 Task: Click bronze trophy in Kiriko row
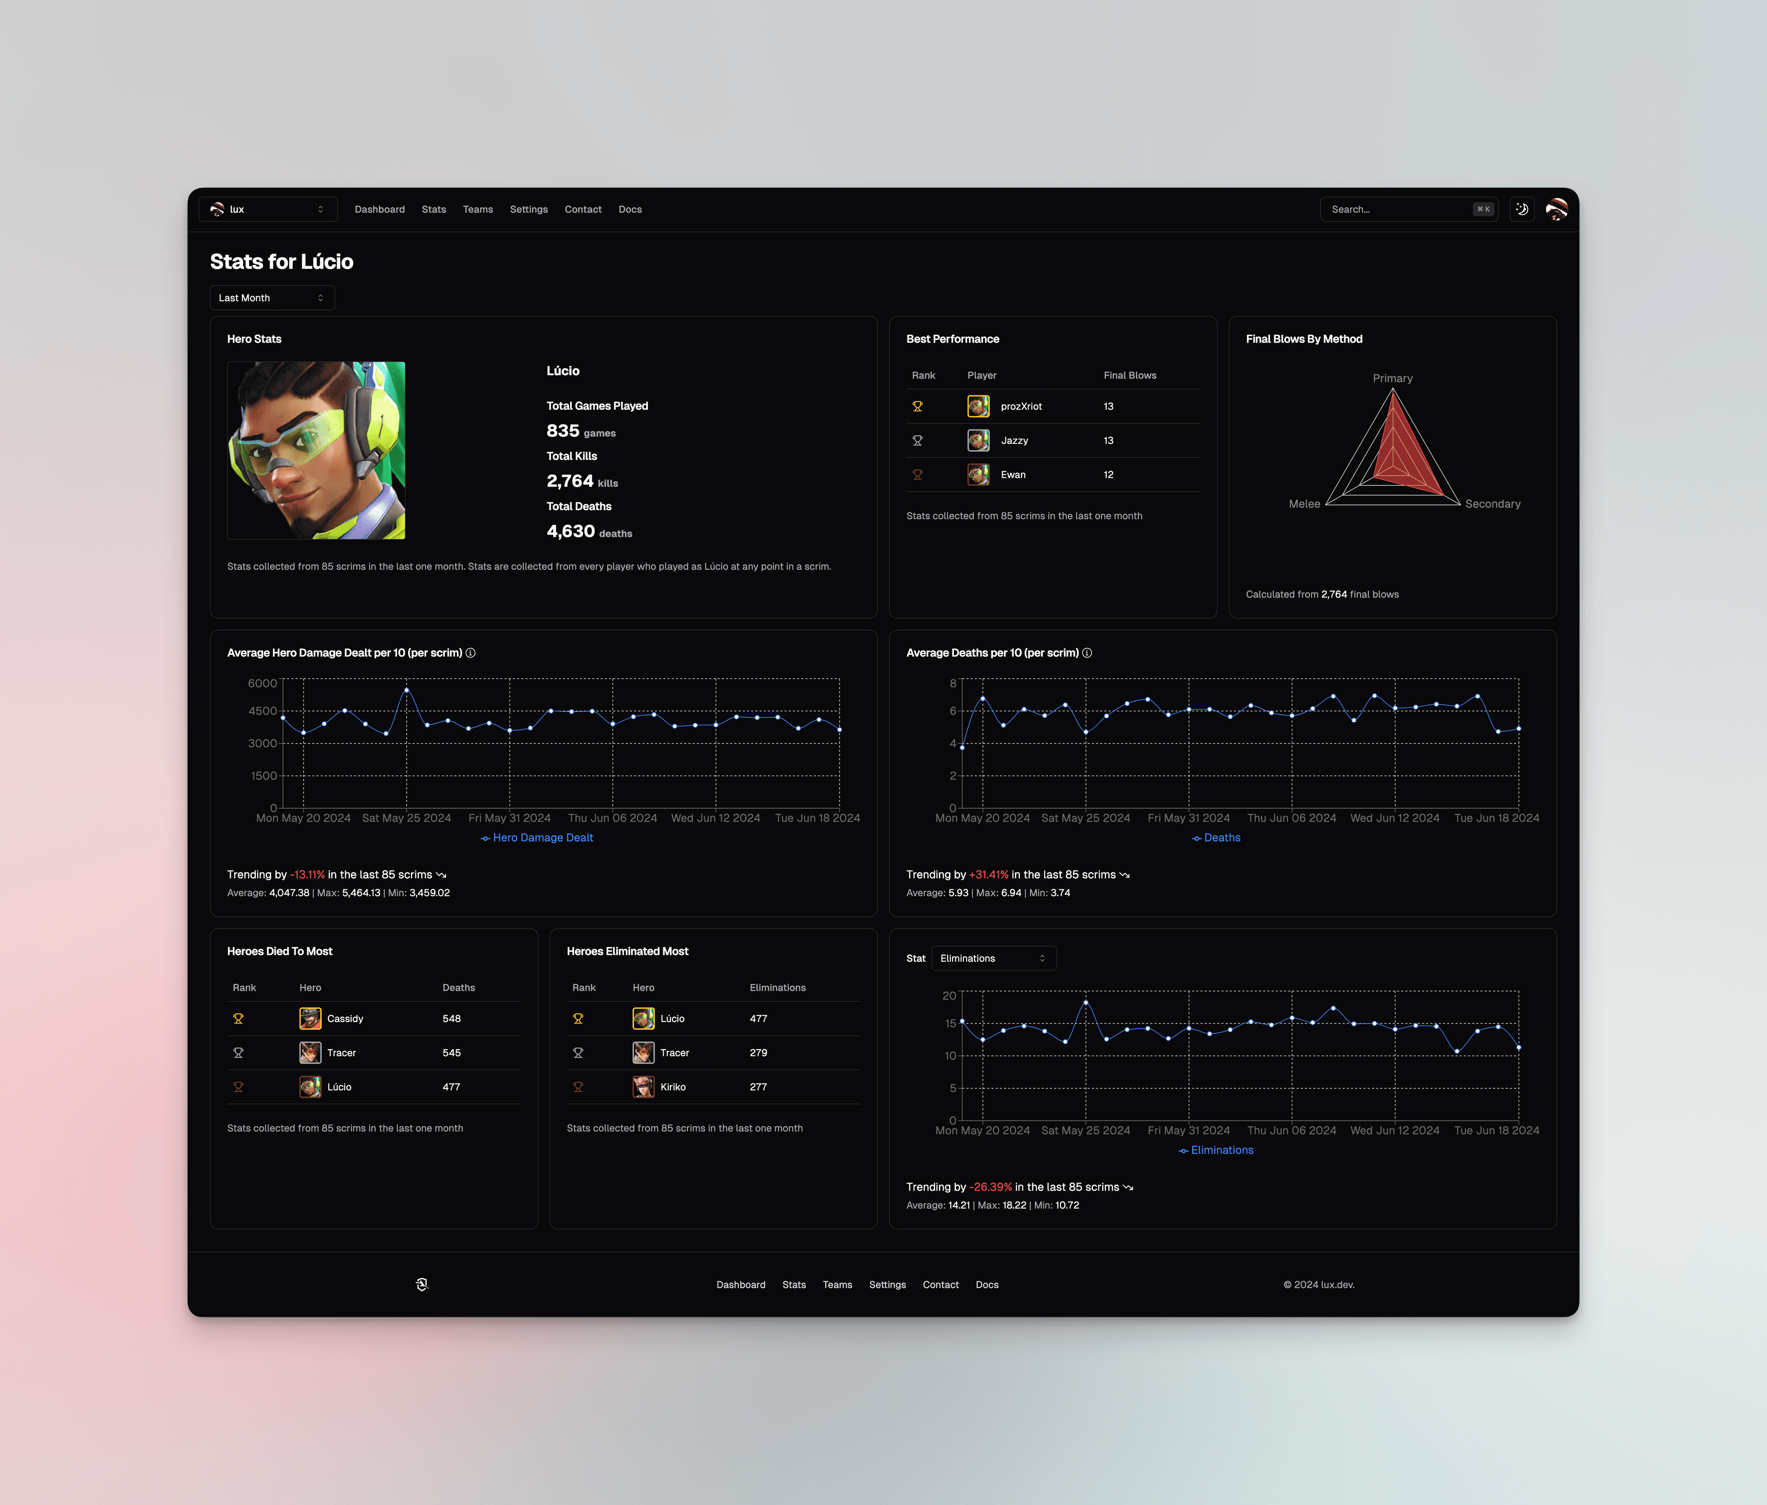coord(578,1087)
